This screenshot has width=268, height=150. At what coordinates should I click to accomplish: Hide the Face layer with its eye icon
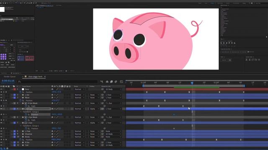point(1,89)
